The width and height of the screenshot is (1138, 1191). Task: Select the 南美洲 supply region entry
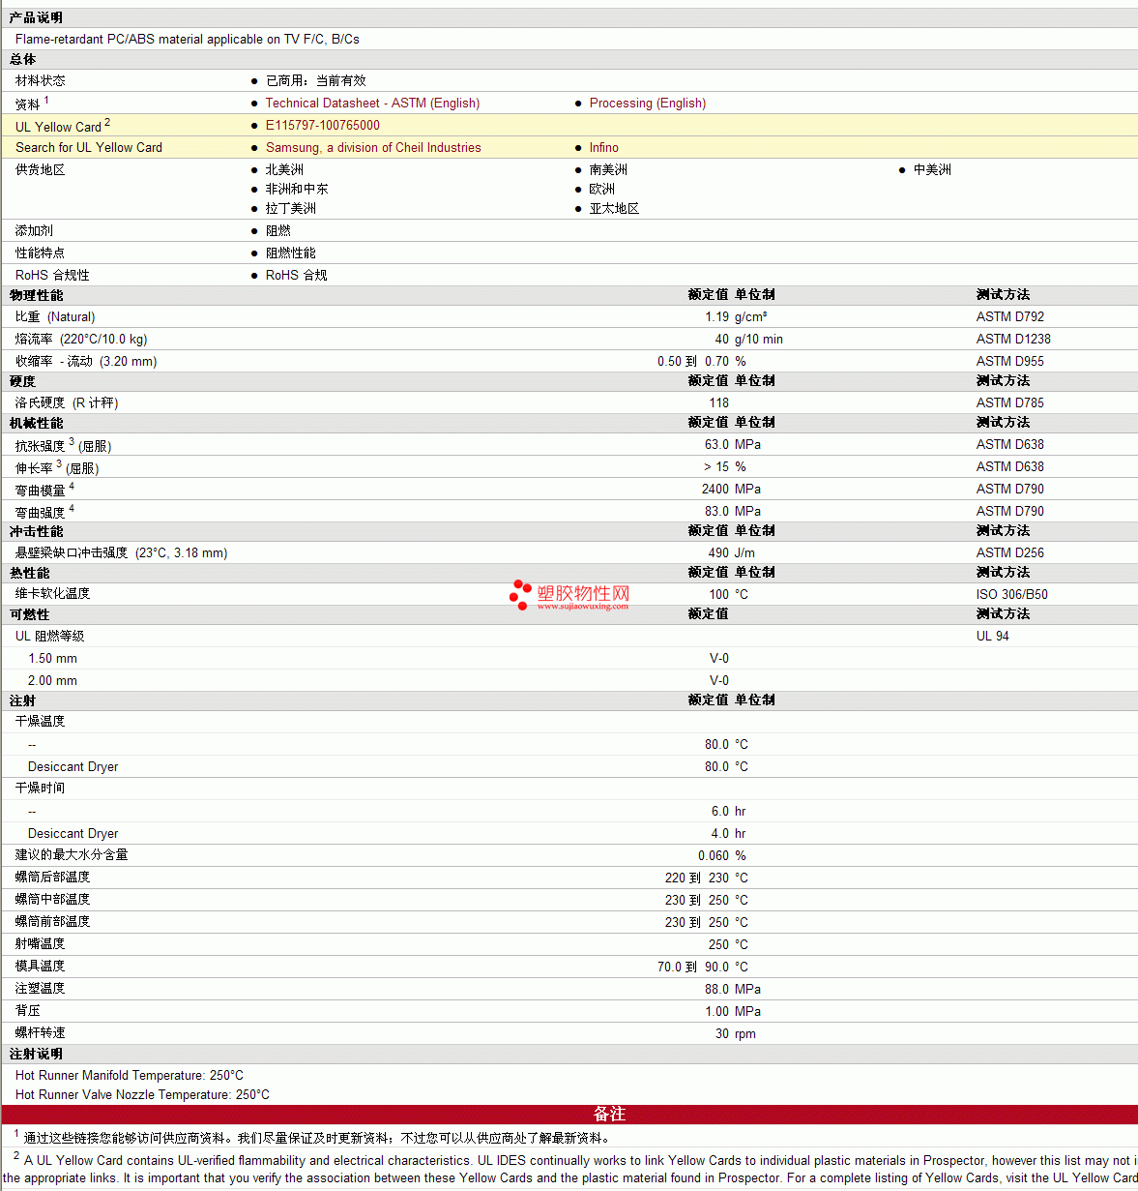(x=608, y=169)
